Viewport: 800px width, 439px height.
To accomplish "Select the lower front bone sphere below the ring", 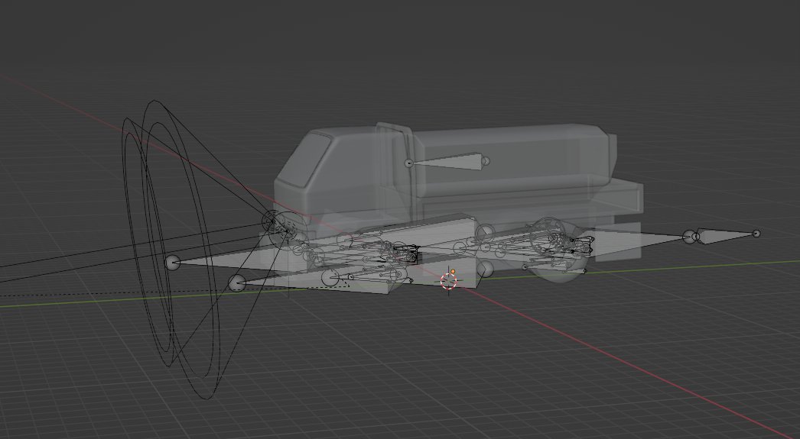I will coord(237,283).
